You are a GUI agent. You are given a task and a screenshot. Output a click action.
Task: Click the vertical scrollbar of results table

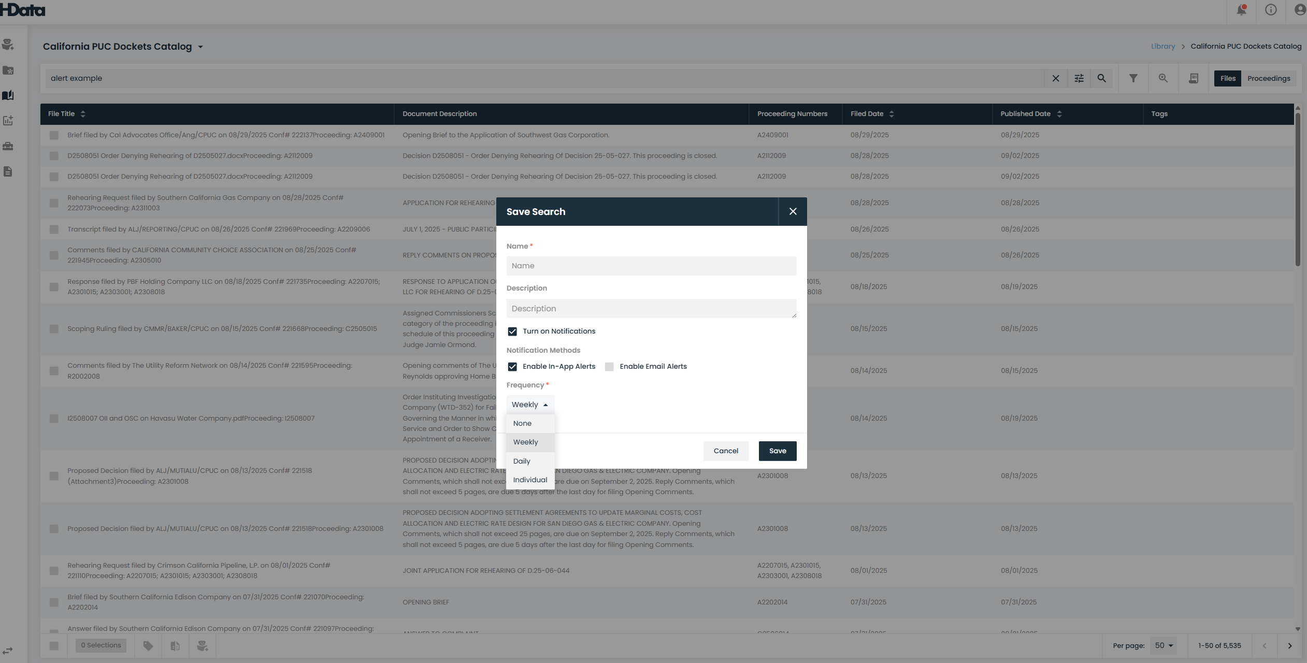(x=1298, y=189)
